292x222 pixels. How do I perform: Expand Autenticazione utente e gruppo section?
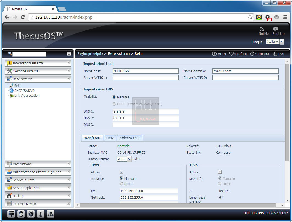38,172
